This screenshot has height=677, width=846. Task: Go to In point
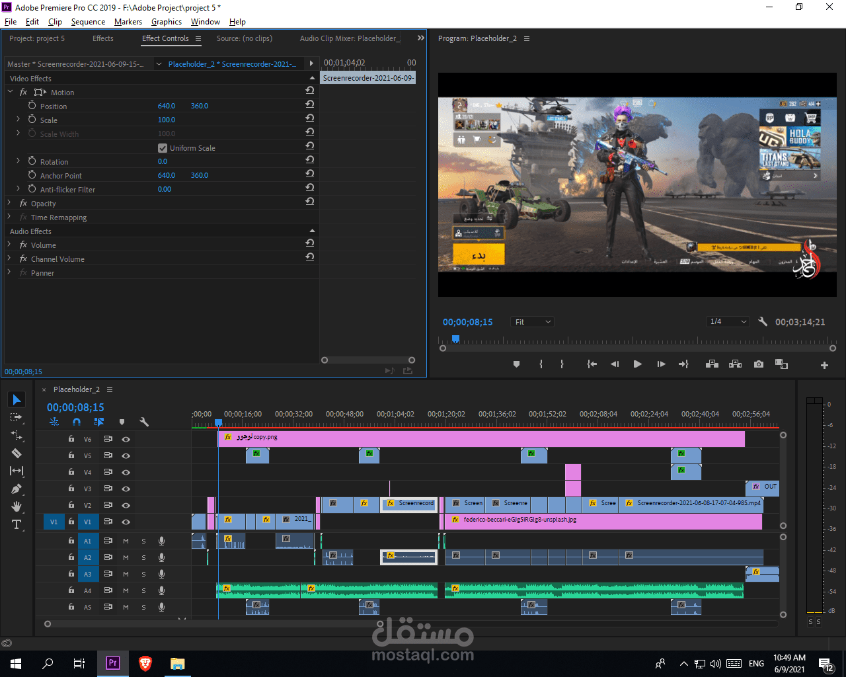592,364
